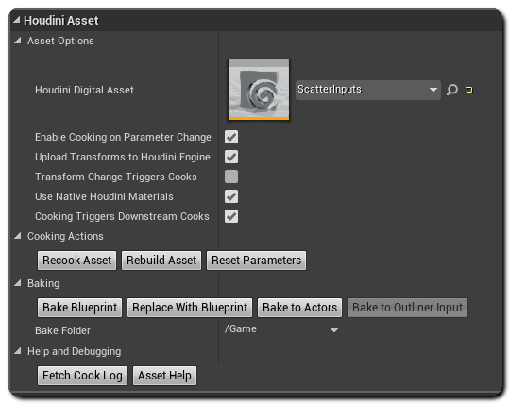Open the Bake Folder /Game dropdown
Image resolution: width=510 pixels, height=404 pixels.
coord(281,329)
